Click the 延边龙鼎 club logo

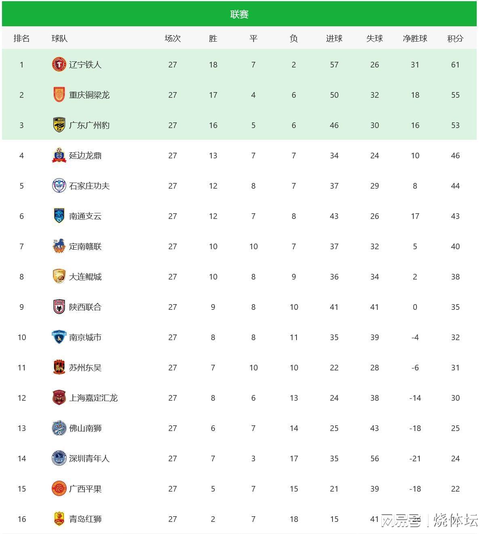pyautogui.click(x=59, y=156)
